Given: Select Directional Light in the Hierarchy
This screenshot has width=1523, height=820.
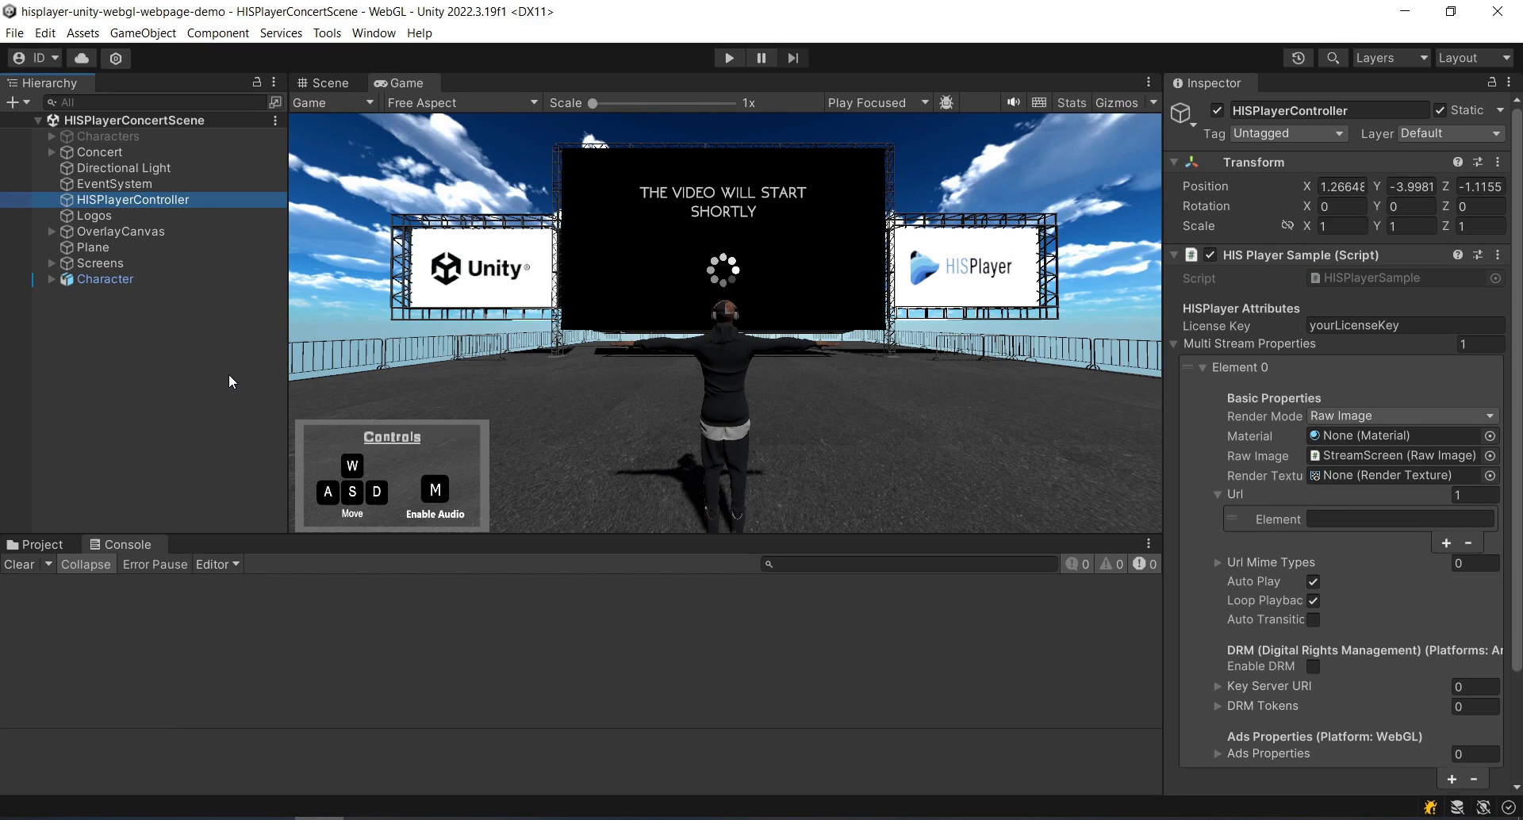Looking at the screenshot, I should pyautogui.click(x=123, y=168).
